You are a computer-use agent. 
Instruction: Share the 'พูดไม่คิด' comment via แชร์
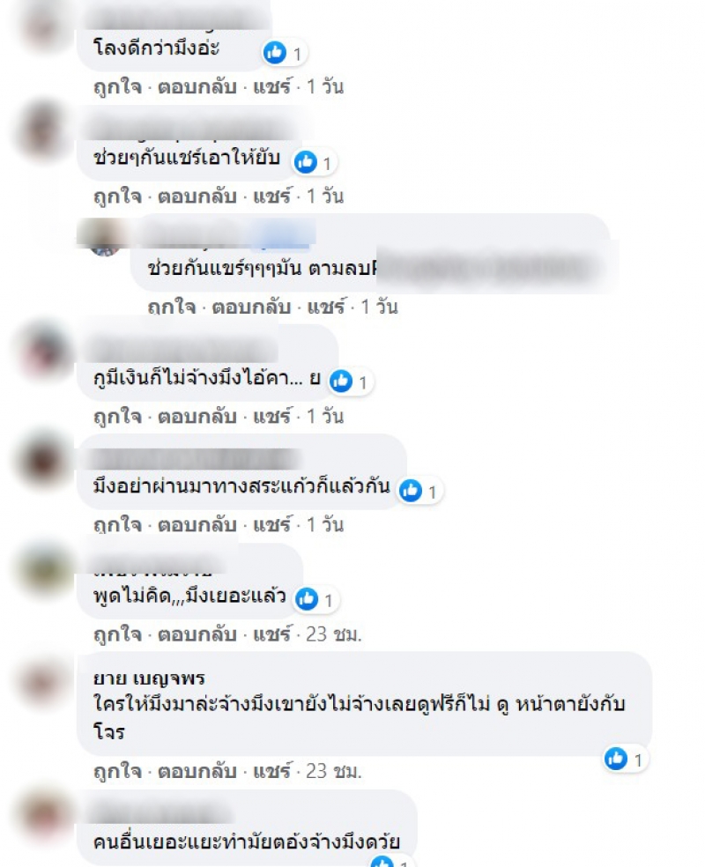[x=271, y=634]
